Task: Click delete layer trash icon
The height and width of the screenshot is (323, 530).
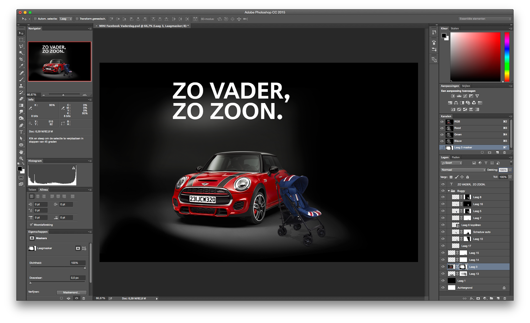Action: 505,298
